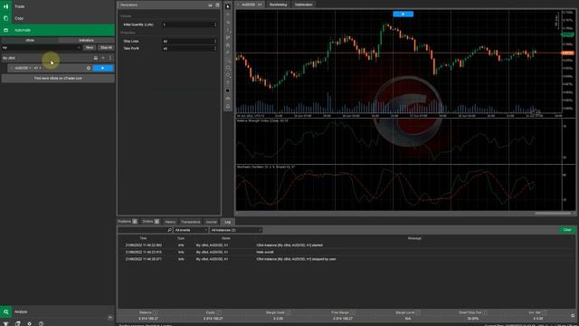This screenshot has width=579, height=326.
Task: Click the log search field
Action: pyautogui.click(x=145, y=230)
